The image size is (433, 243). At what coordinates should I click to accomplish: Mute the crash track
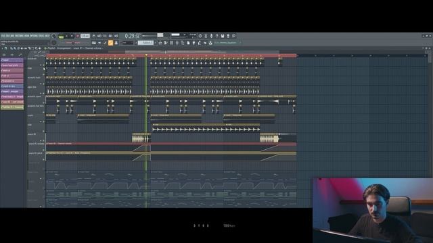coord(43,122)
